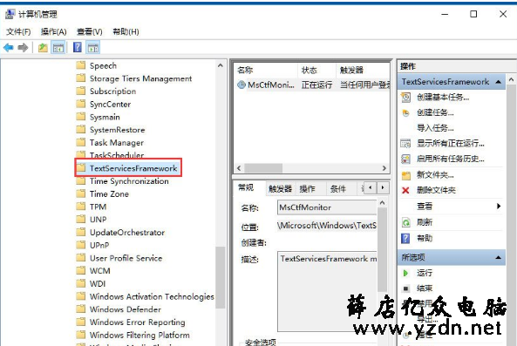Click the Computer Management title bar icon
This screenshot has height=346, width=517.
(x=10, y=14)
